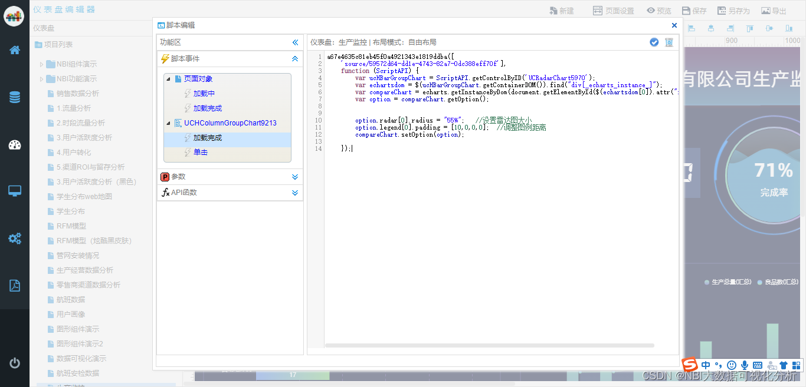Open the PDF document sidebar icon
This screenshot has width=806, height=387.
click(15, 286)
